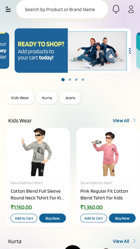Open the pink tshirt product image
Viewport: 140px width, 249px height.
pos(106,154)
